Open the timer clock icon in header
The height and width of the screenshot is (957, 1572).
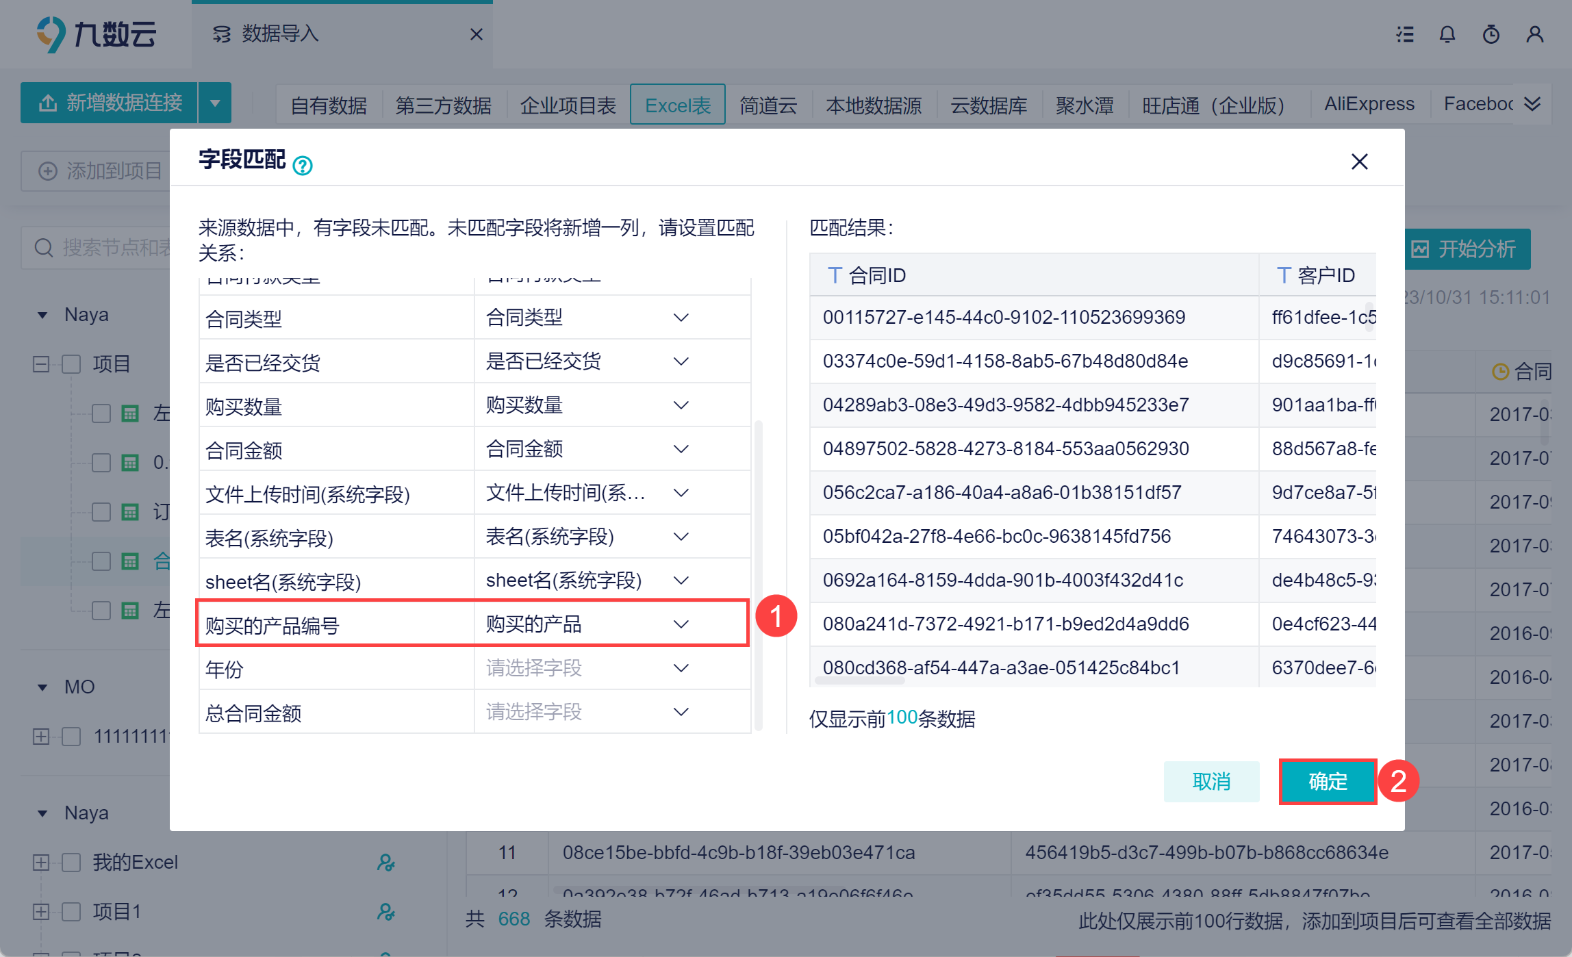[1491, 34]
